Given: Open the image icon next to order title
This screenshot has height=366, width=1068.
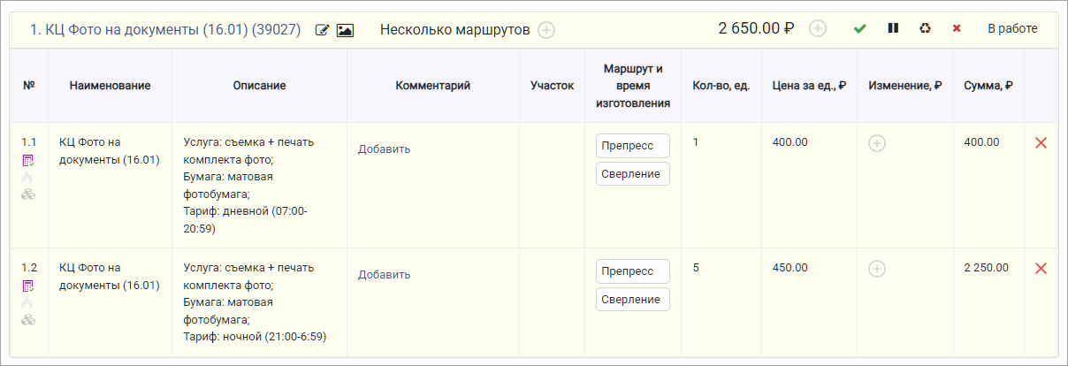Looking at the screenshot, I should click(345, 30).
